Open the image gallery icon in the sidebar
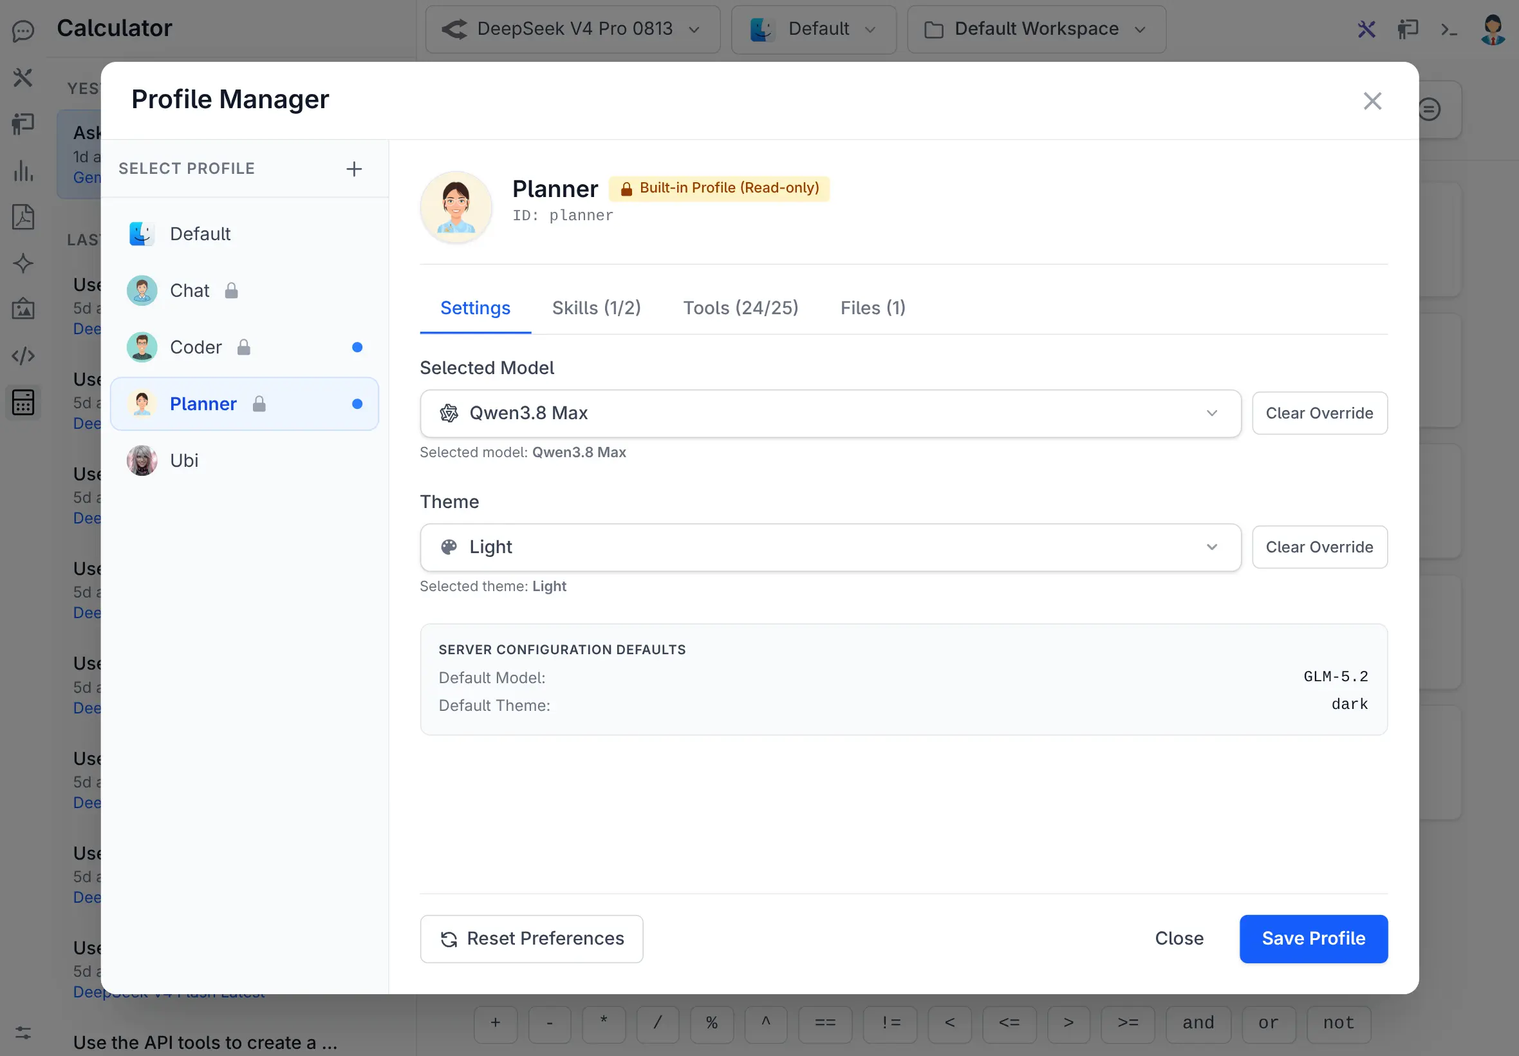 [x=23, y=309]
